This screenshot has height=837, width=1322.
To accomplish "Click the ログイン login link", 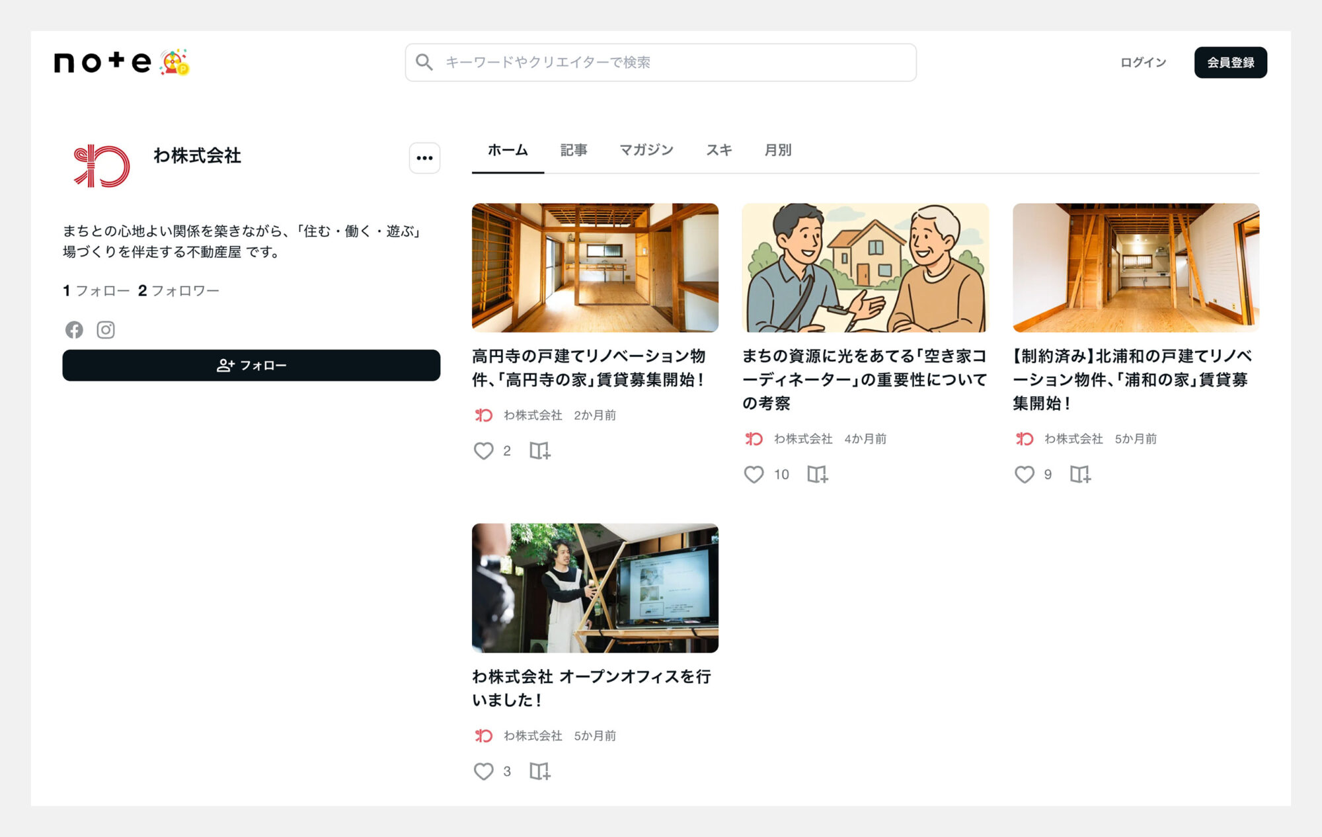I will click(x=1143, y=63).
